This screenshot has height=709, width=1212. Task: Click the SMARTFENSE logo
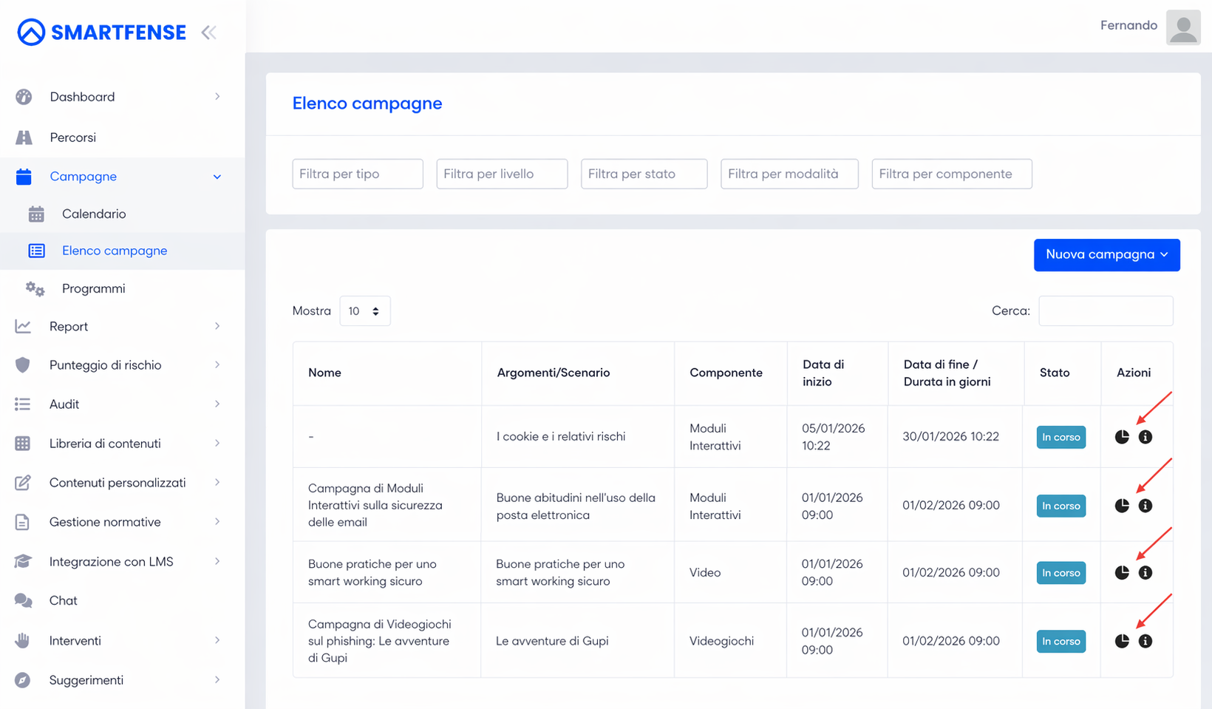pos(102,33)
